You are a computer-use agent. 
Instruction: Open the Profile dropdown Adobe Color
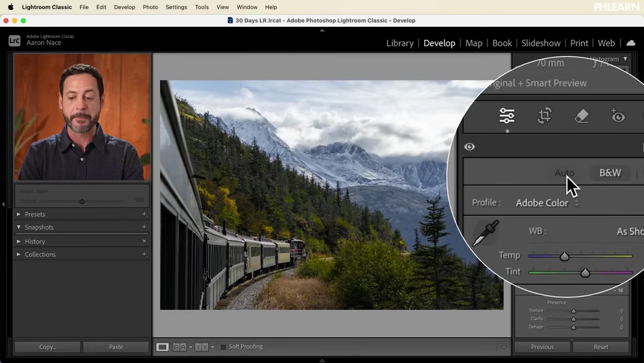(547, 203)
